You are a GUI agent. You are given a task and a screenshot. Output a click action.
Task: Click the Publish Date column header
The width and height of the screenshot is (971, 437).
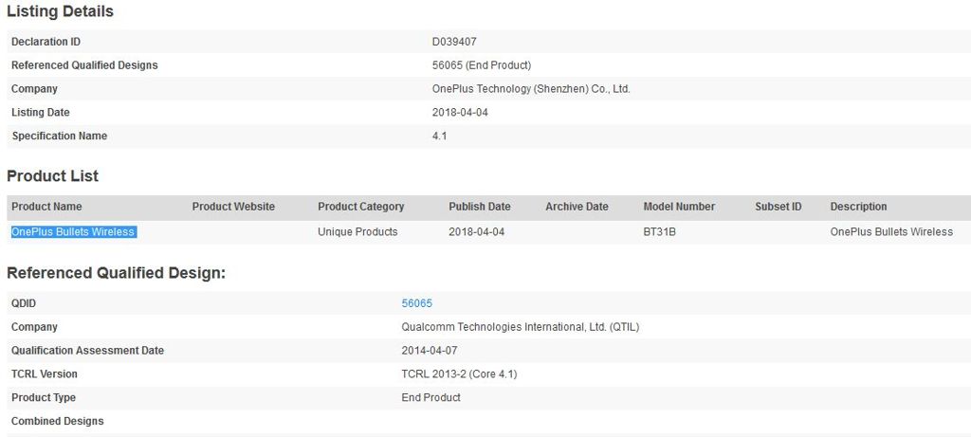coord(479,207)
